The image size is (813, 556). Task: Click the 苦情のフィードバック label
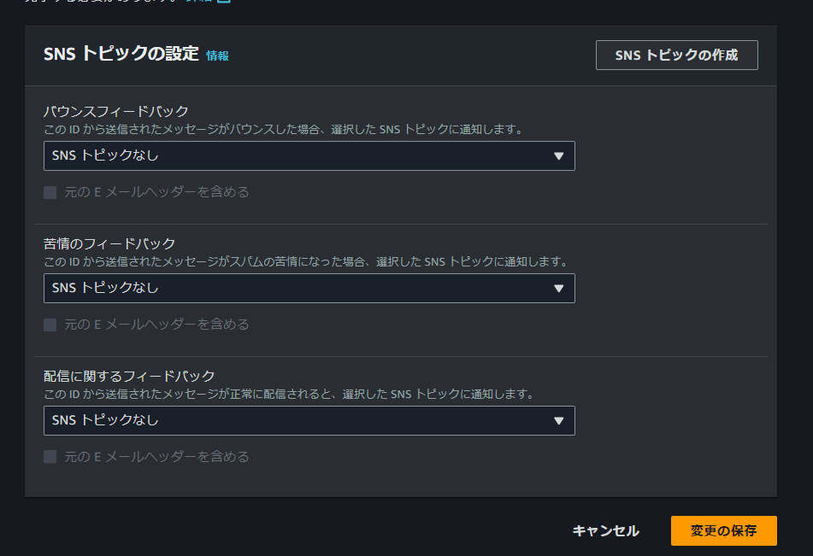point(109,243)
